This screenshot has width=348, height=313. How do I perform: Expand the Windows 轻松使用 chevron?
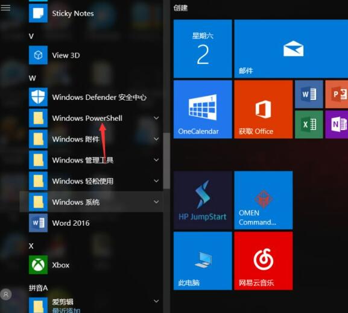click(156, 181)
